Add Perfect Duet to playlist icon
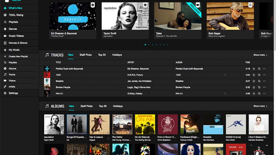The height and width of the screenshot is (155, 276). click(x=259, y=69)
